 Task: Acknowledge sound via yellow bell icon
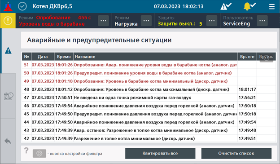[x=249, y=6]
